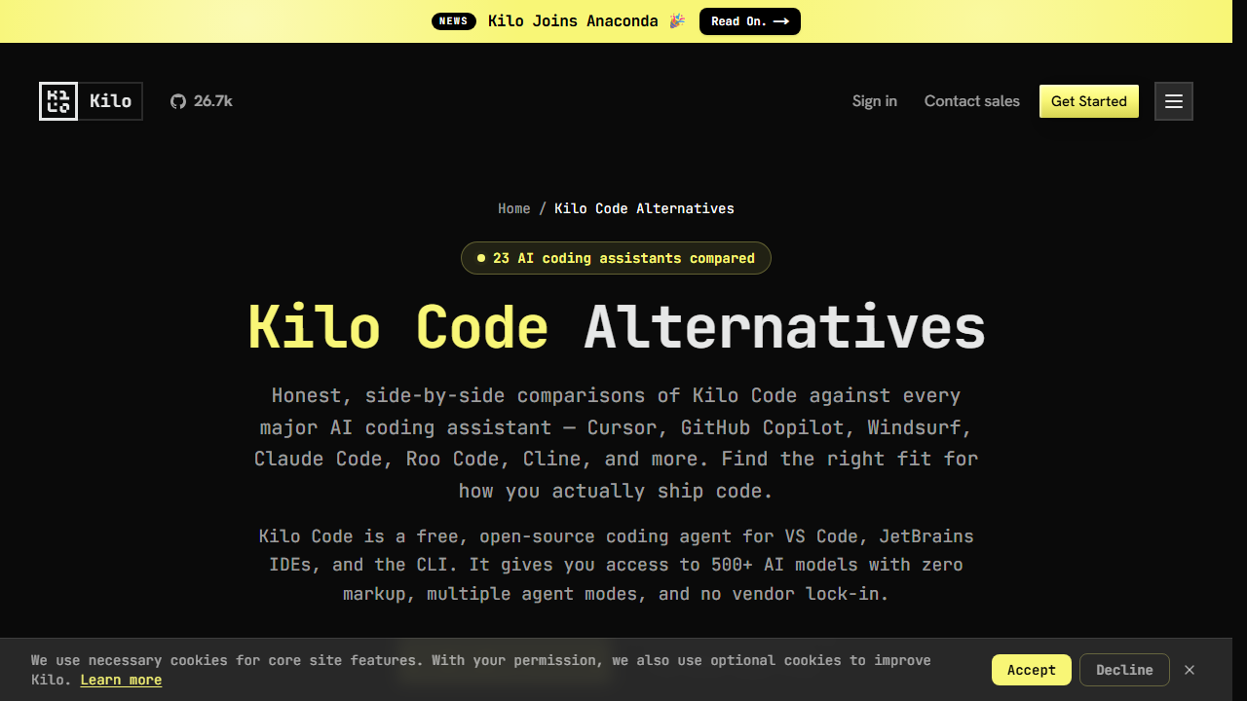Go to Contact sales
Viewport: 1247px width, 701px height.
[x=972, y=101]
